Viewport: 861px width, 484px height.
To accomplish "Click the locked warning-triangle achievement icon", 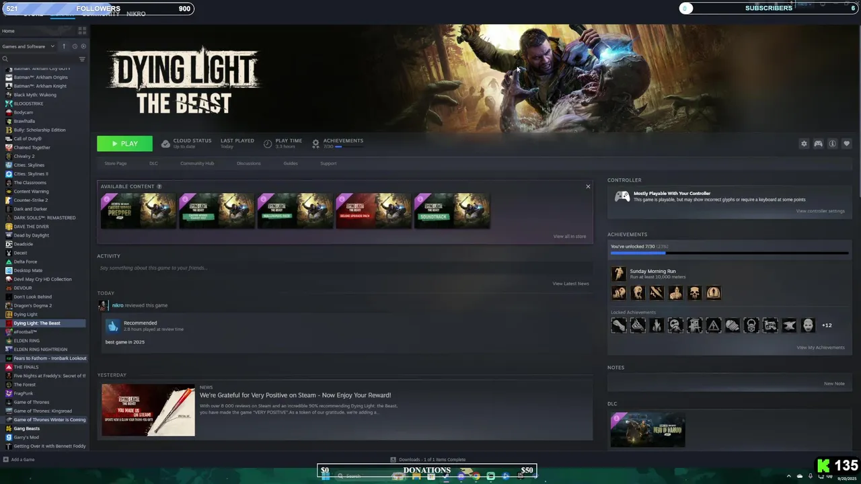I will [713, 325].
